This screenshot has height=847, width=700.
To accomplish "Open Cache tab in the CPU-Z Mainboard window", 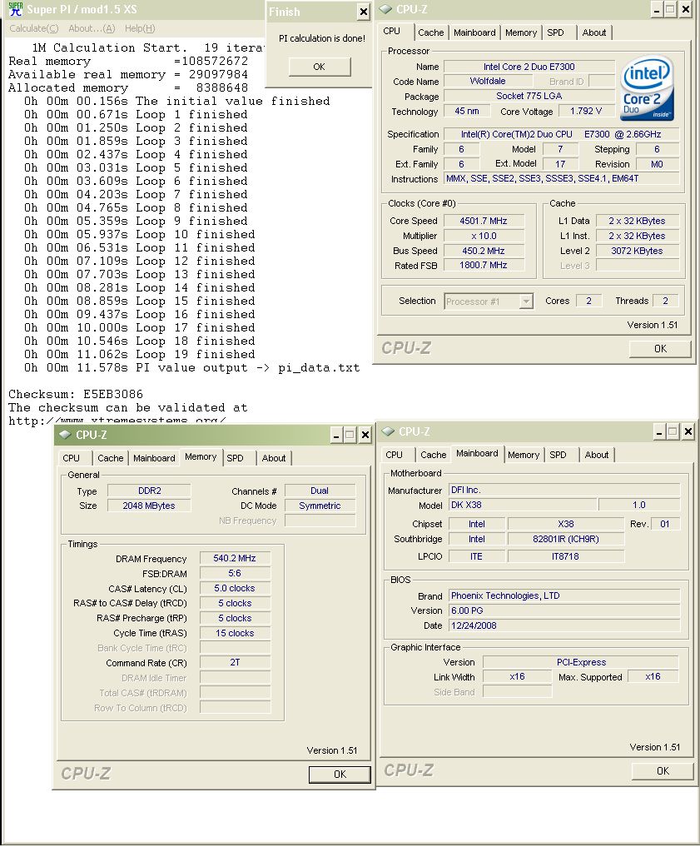I will [x=433, y=455].
